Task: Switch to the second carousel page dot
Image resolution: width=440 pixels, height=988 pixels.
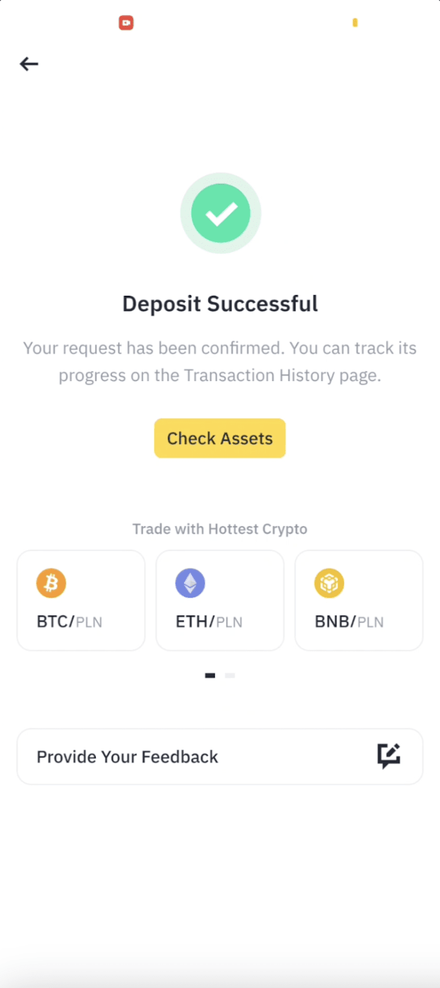Action: [x=230, y=675]
